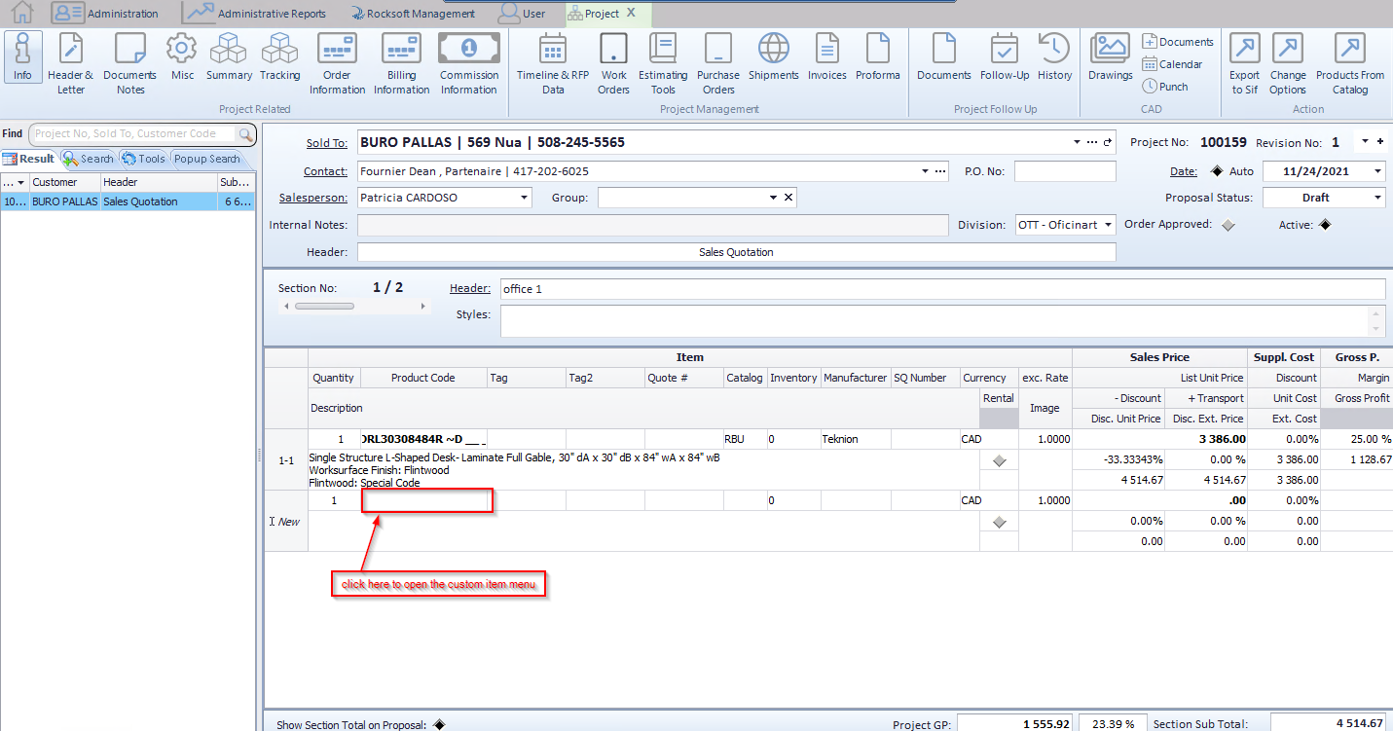The height and width of the screenshot is (731, 1393).
Task: Select the Popup Search tab
Action: pyautogui.click(x=206, y=159)
